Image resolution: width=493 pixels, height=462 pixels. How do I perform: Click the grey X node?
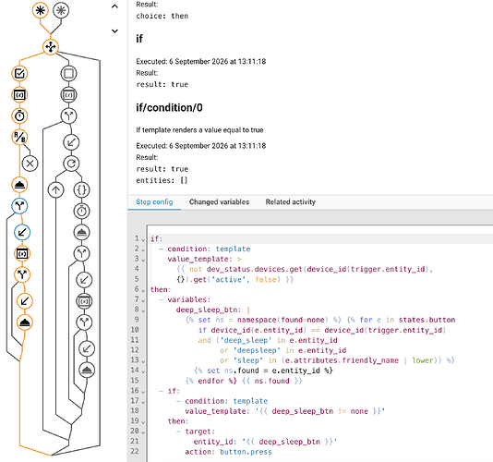(30, 164)
